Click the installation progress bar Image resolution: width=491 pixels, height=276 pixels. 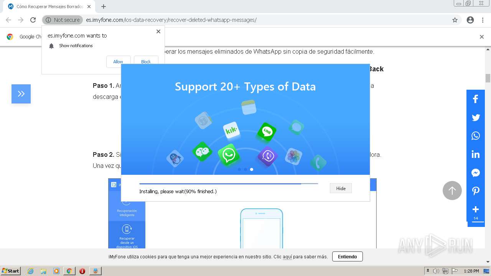pyautogui.click(x=229, y=184)
